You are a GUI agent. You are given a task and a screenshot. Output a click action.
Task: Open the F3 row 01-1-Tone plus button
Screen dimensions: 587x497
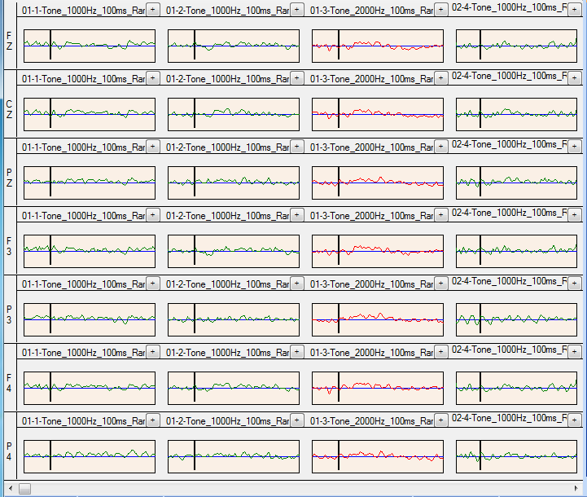click(x=153, y=215)
